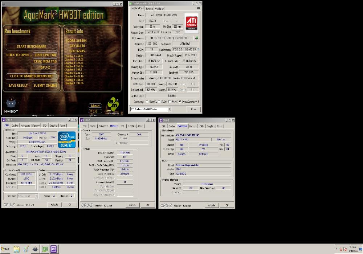Click the Chapter 1 result line
The width and height of the screenshot is (363, 254).
click(x=74, y=56)
